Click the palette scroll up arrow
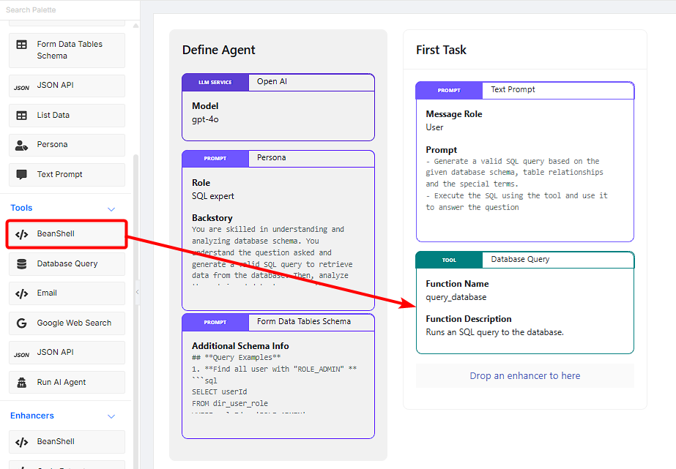This screenshot has width=676, height=469. 135,26
